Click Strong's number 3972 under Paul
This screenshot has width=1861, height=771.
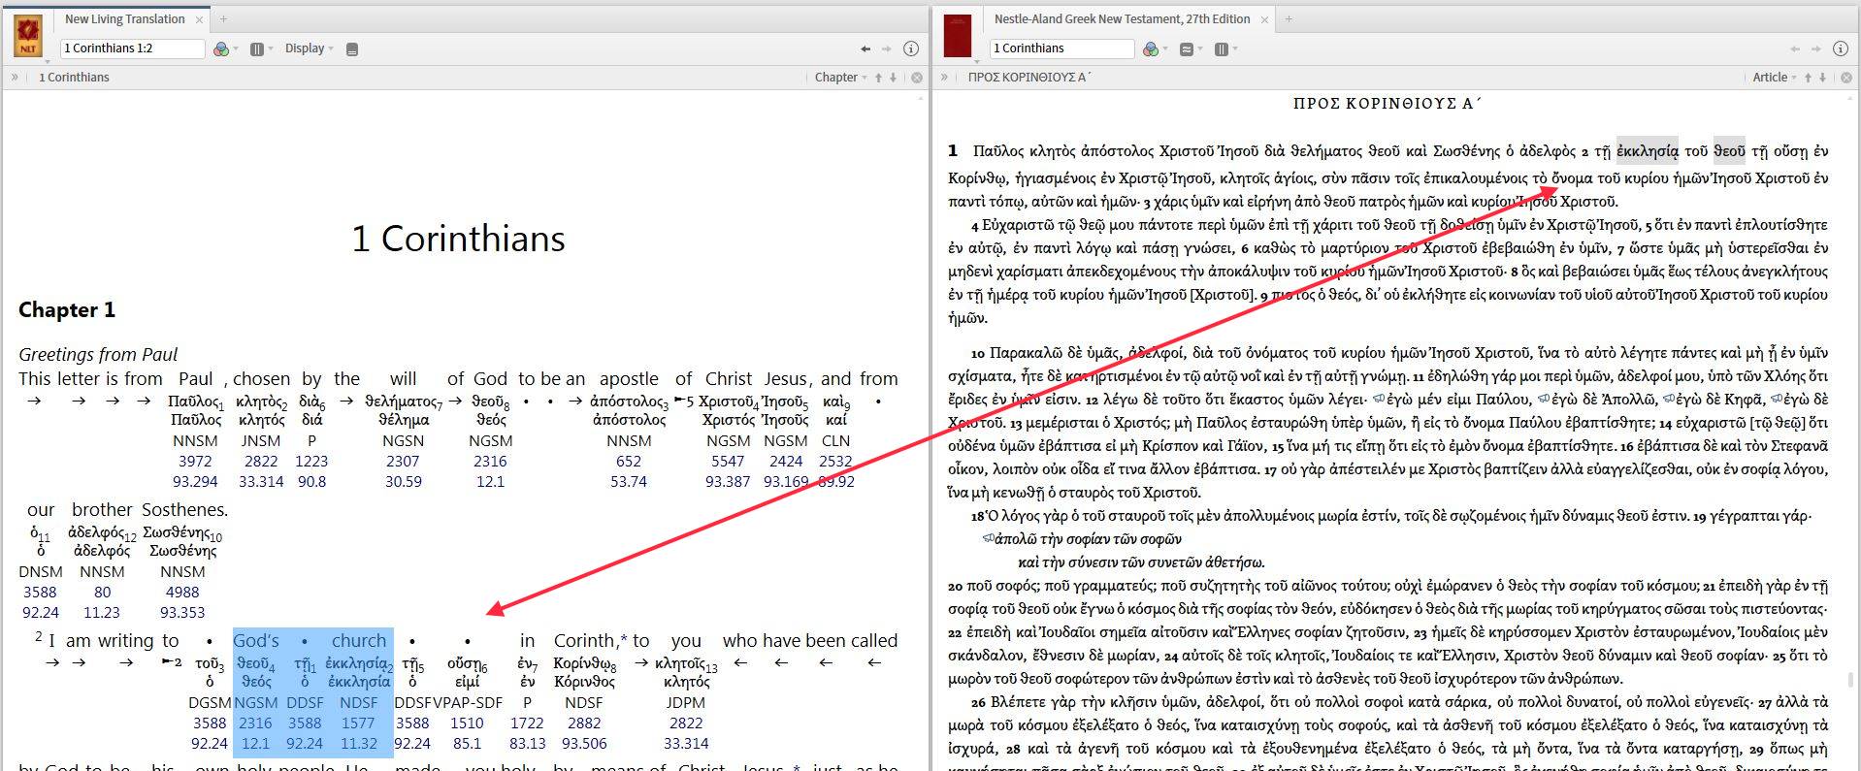195,462
